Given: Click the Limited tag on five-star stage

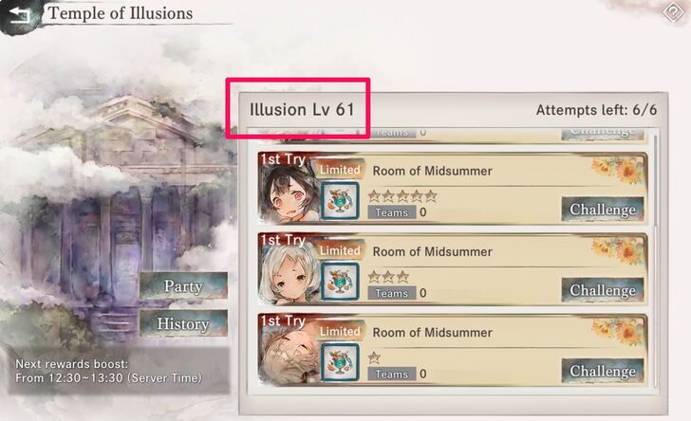Looking at the screenshot, I should [340, 170].
